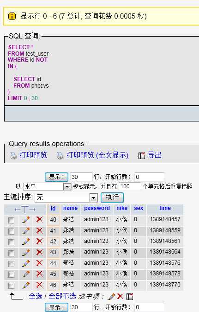Click the printer icon beside 打印预览
This screenshot has width=199, height=312.
[x=13, y=156]
